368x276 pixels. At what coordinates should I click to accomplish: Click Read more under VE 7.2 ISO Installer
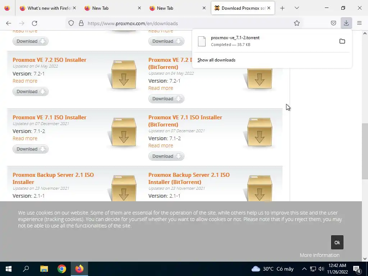(25, 81)
